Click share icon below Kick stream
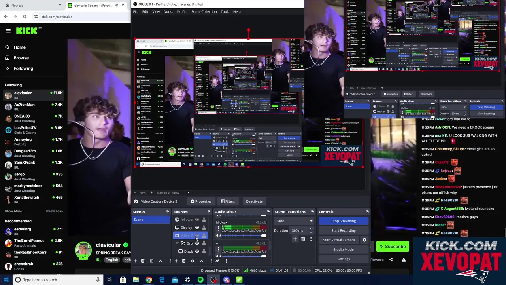The image size is (506, 285). coord(391,260)
